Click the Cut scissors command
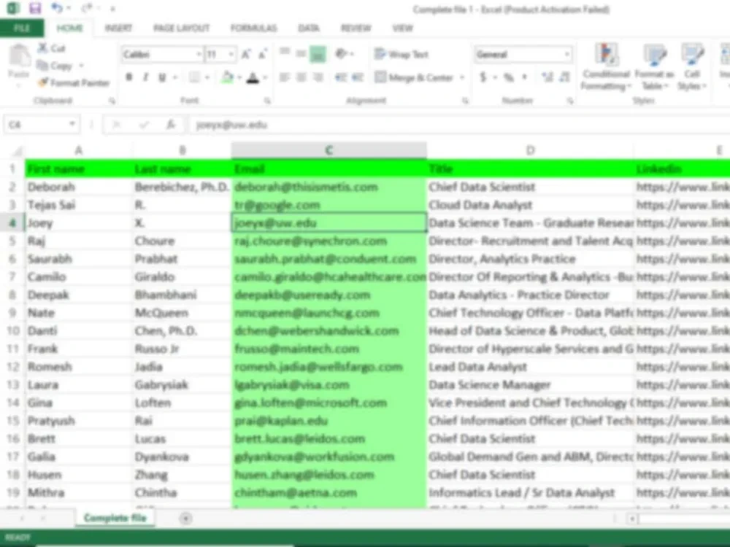730x547 pixels. pos(52,48)
